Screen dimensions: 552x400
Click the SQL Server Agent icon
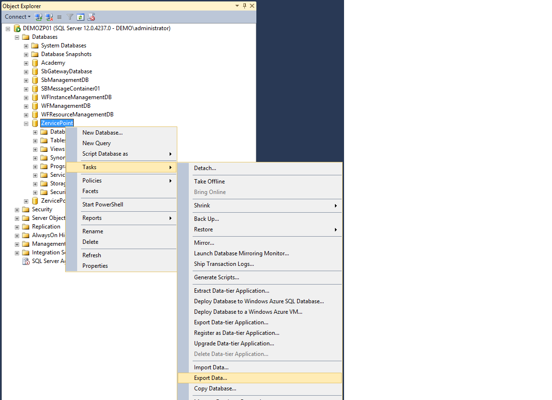pyautogui.click(x=26, y=261)
